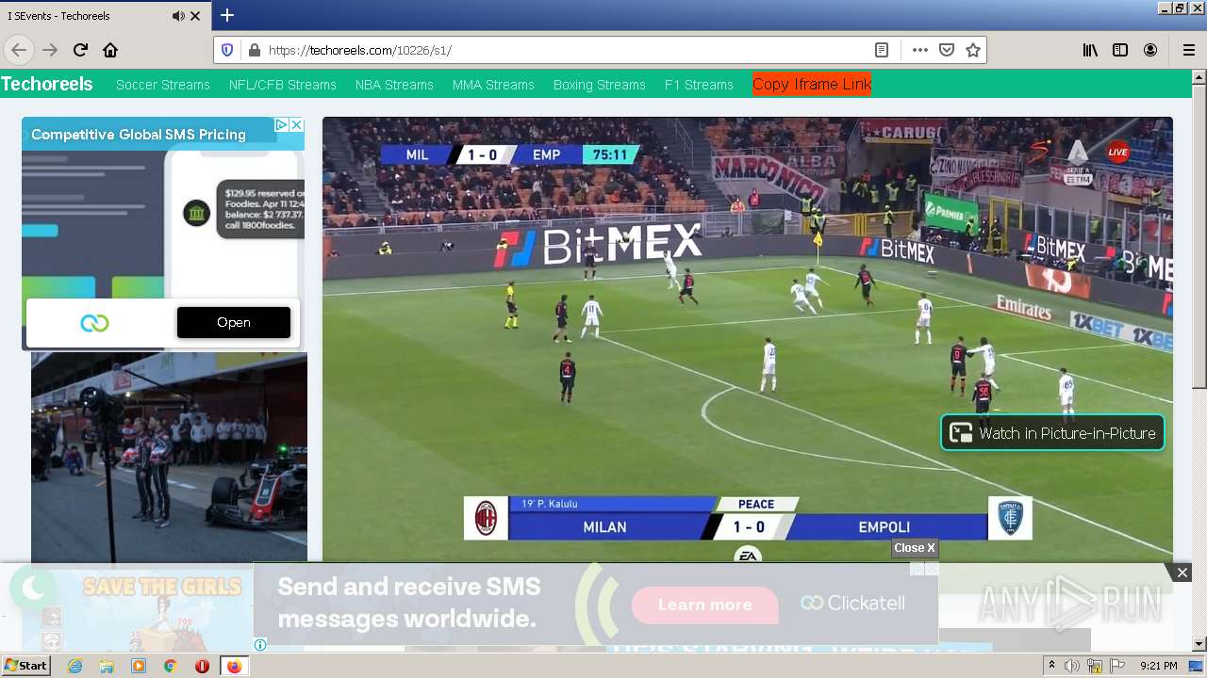Open a new browser tab
Screen dimensions: 1207x678
pos(227,15)
